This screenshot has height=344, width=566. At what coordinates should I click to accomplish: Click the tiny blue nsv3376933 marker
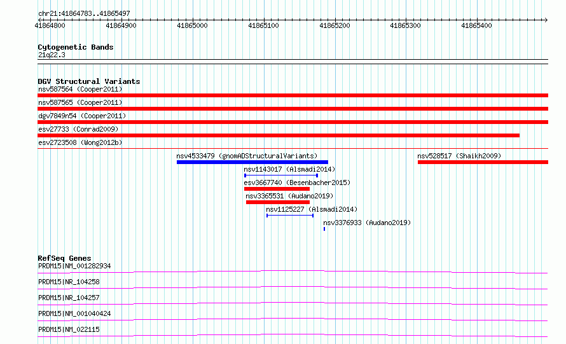(x=324, y=229)
